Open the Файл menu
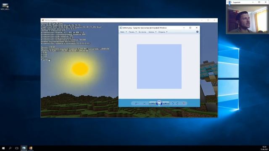Screen dimensions: 269x151 pos(123,32)
